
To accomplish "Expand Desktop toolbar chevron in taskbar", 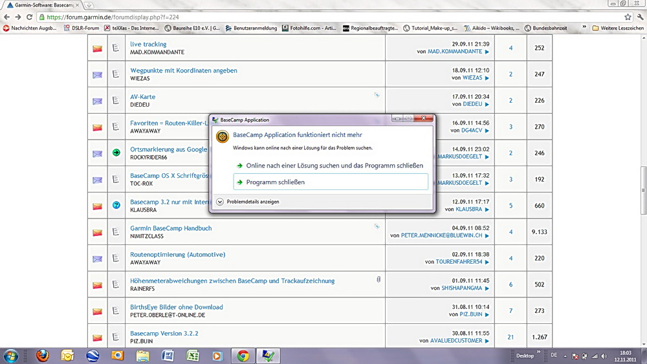I will (x=538, y=352).
